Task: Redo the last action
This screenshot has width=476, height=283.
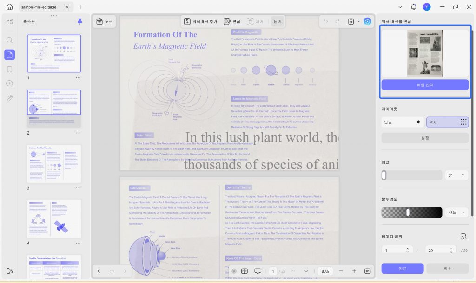Action: 337,21
